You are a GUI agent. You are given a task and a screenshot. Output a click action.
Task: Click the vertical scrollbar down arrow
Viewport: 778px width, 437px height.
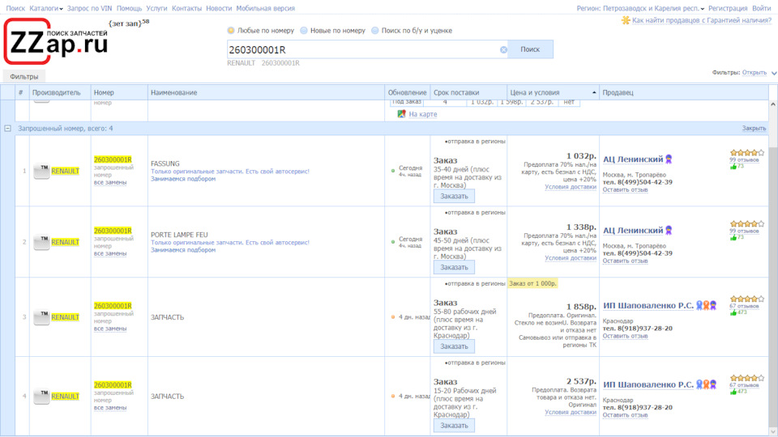pos(773,431)
